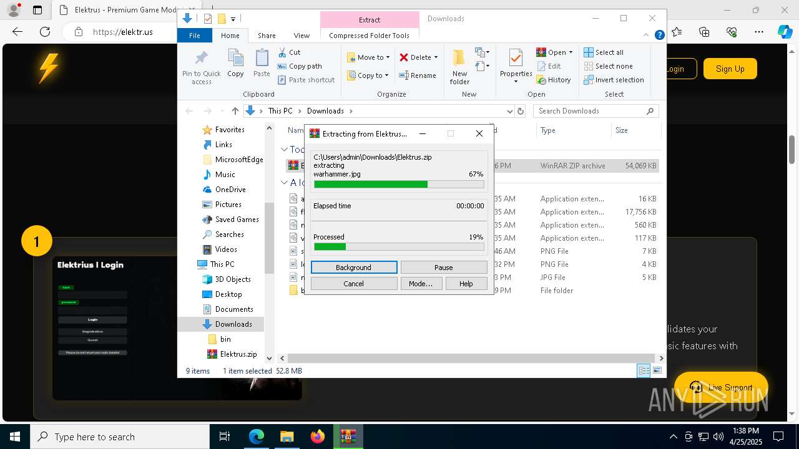The height and width of the screenshot is (449, 799).
Task: Pause the extraction in WinRAR dialog
Action: tap(443, 268)
